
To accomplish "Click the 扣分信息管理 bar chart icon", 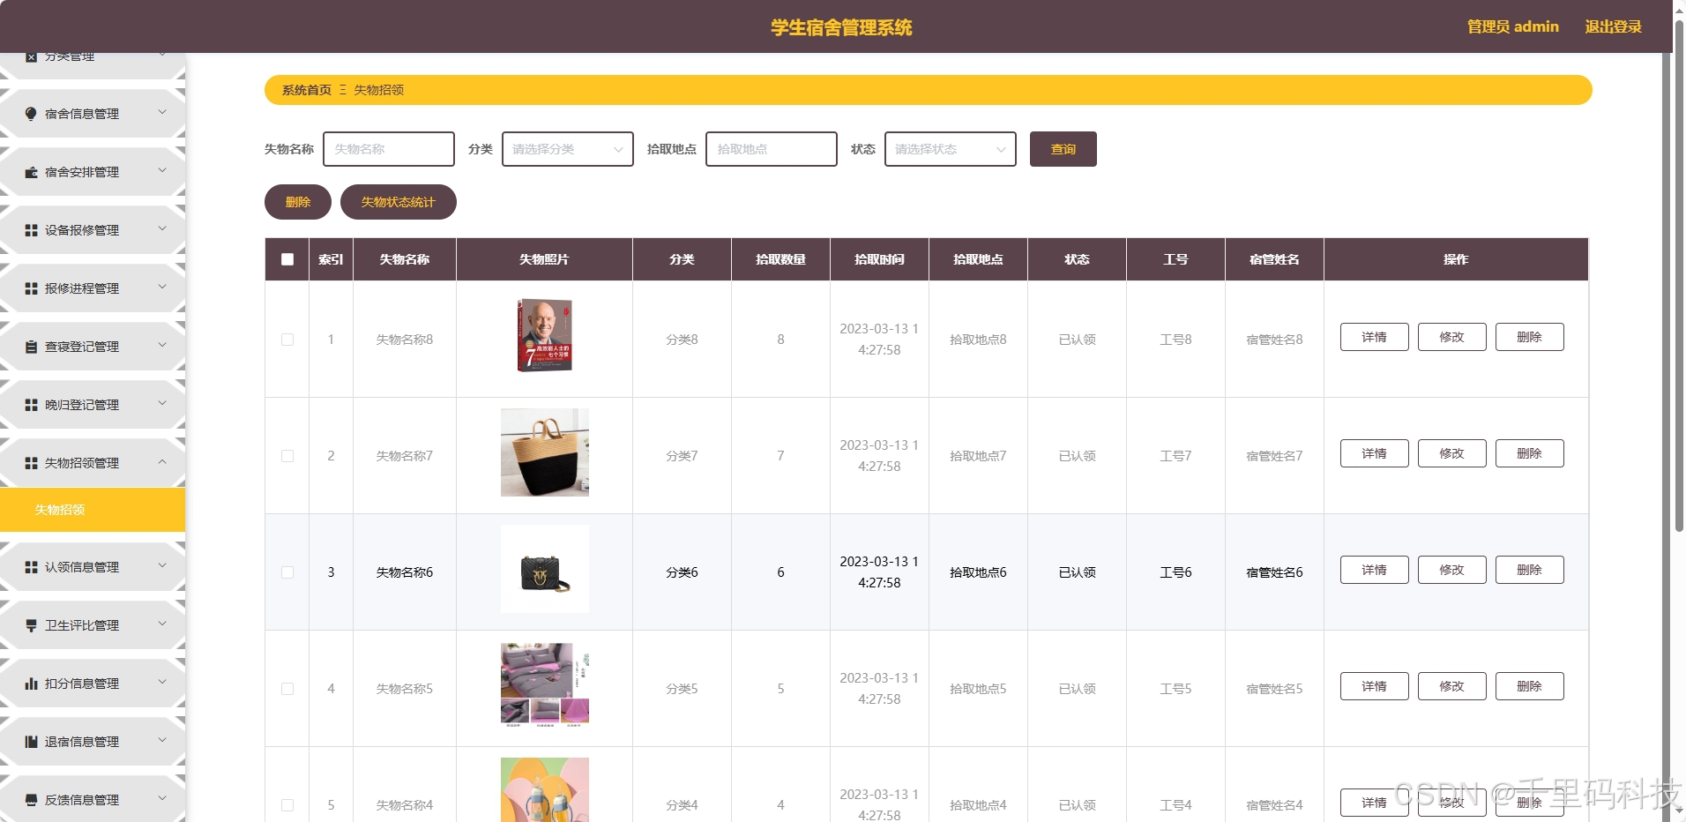I will pyautogui.click(x=31, y=684).
